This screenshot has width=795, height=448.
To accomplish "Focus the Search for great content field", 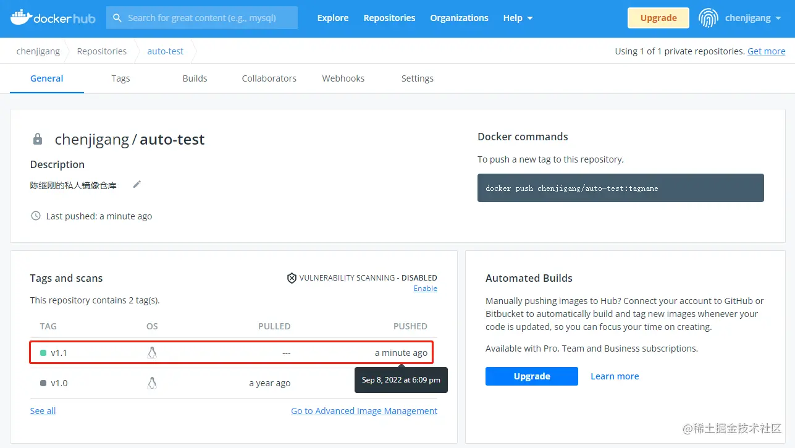I will [x=202, y=18].
